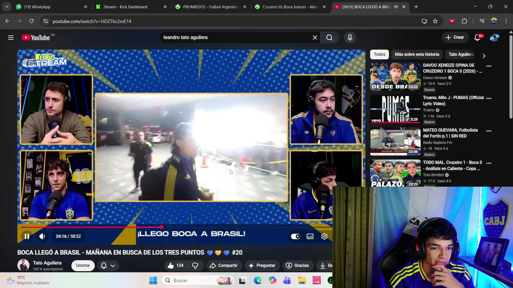
Task: Open a new browser tab
Action: point(416,7)
